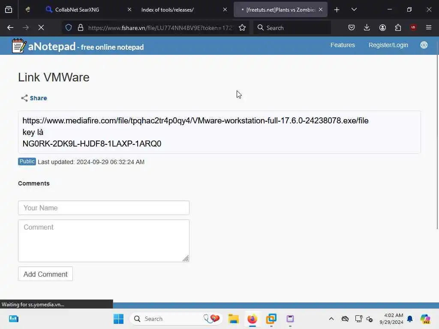Open the purple taskbar app icon
This screenshot has width=439, height=329.
290,319
